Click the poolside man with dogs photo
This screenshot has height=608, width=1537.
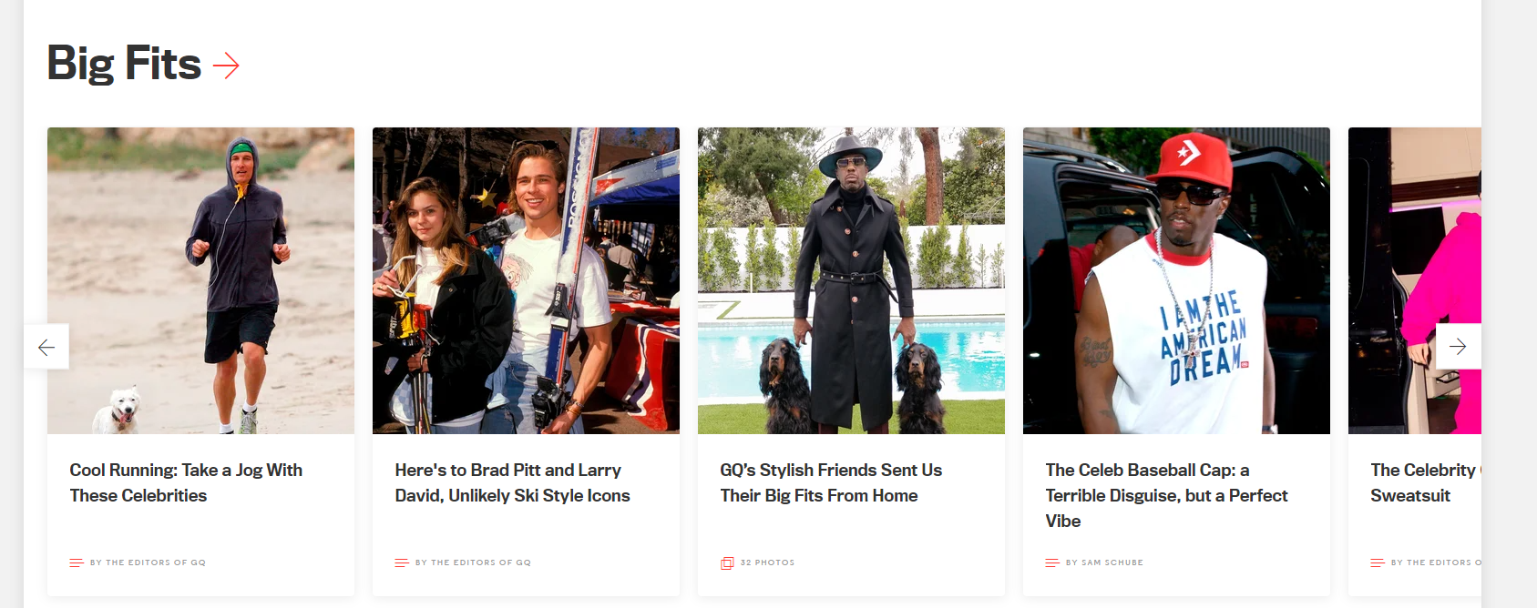click(x=851, y=280)
